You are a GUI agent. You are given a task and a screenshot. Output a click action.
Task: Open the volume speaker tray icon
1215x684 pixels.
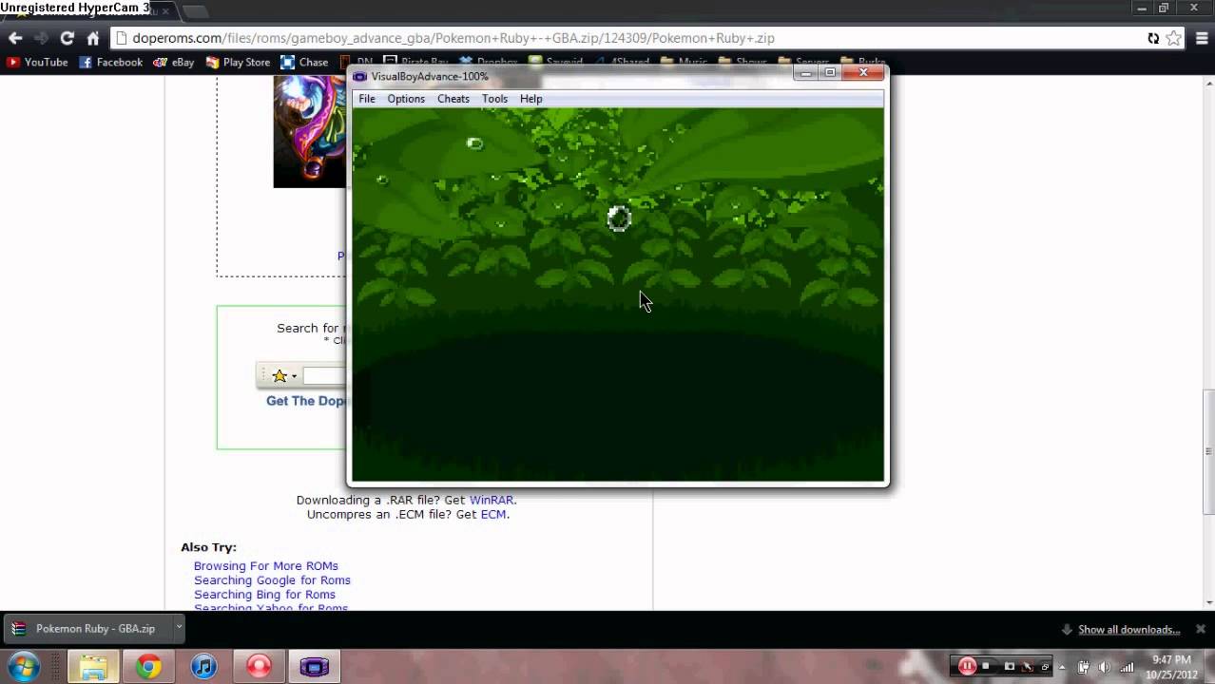point(1104,667)
